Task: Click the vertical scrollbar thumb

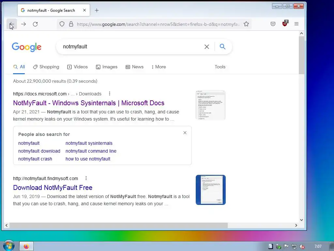Action: [x=301, y=55]
